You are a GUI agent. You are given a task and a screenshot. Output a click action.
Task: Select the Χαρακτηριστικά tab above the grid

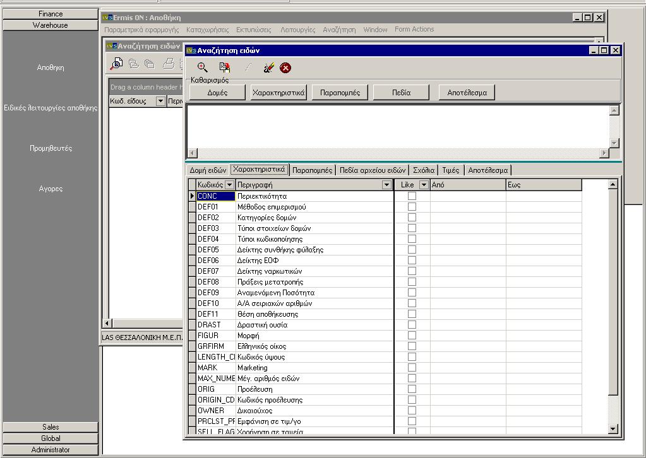click(x=259, y=169)
